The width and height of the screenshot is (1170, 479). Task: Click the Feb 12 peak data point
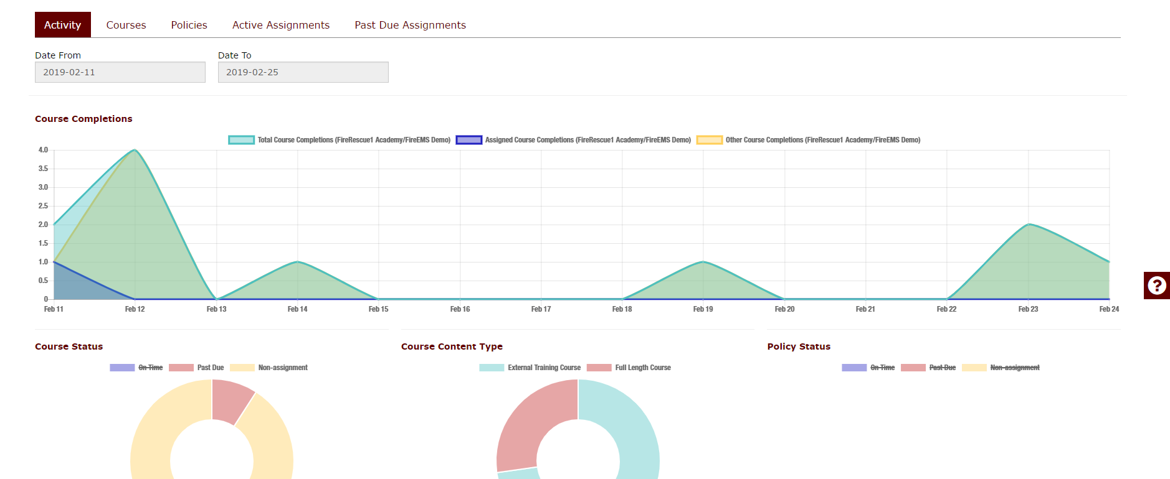(135, 150)
